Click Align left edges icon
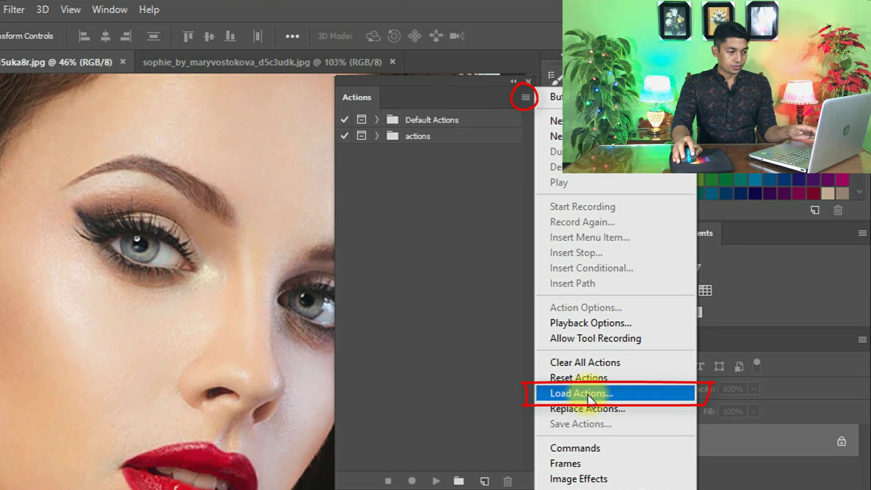This screenshot has height=490, width=871. 84,36
